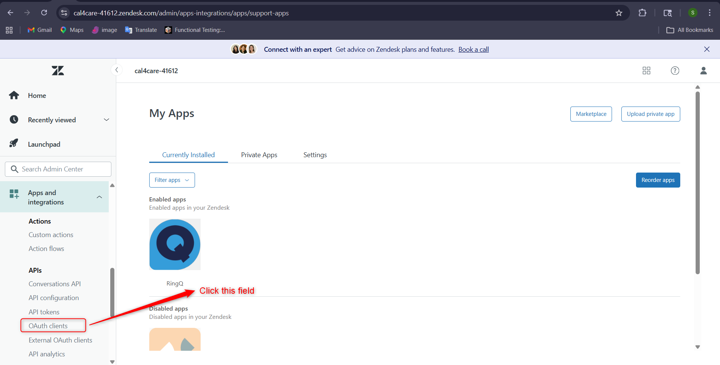Open site information icon in address bar
The height and width of the screenshot is (365, 720).
[64, 13]
